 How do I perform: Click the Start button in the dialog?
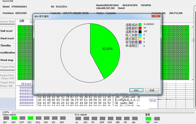click(136, 90)
